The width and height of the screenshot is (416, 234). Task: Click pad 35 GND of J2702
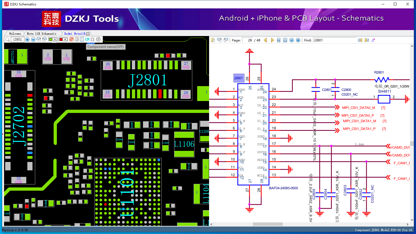pyautogui.click(x=19, y=74)
